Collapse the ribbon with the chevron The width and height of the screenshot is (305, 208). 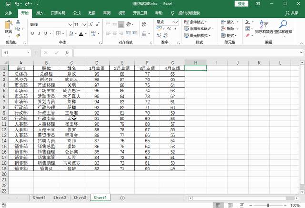click(x=301, y=43)
